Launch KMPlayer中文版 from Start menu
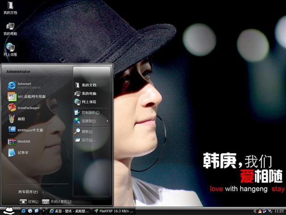The height and width of the screenshot is (215, 286). pyautogui.click(x=25, y=130)
